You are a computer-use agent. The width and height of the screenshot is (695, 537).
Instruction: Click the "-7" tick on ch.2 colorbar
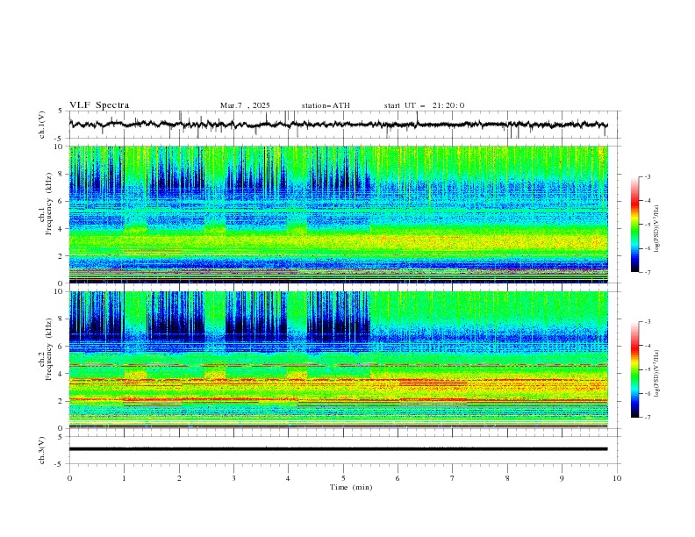click(648, 418)
